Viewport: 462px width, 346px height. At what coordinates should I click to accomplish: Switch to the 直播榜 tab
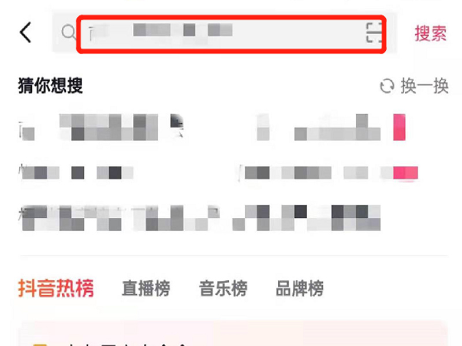click(146, 288)
